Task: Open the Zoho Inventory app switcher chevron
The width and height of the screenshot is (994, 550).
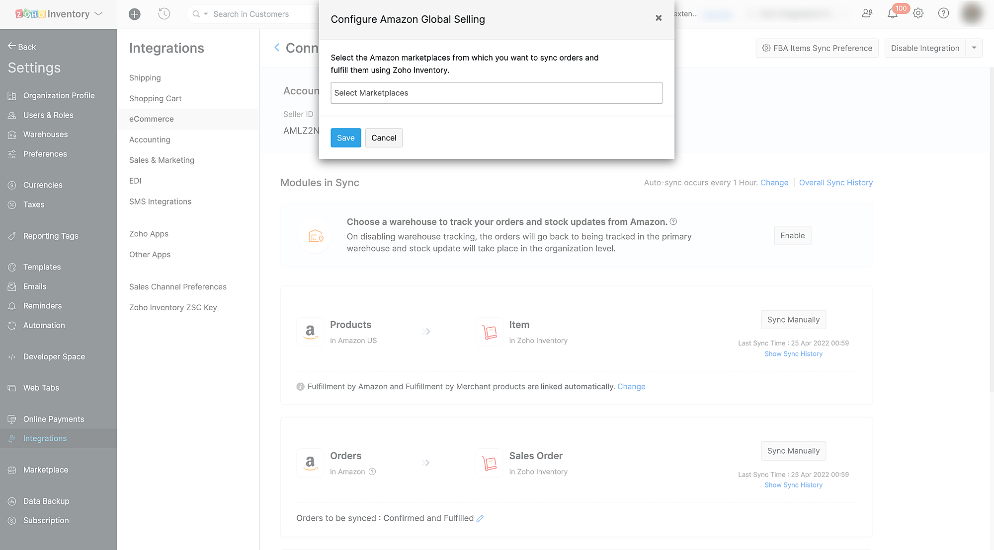Action: click(x=98, y=14)
